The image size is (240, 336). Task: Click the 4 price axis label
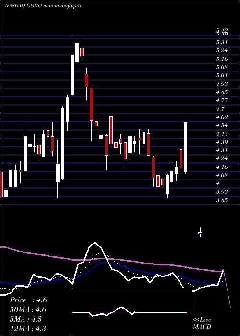pos(218,183)
